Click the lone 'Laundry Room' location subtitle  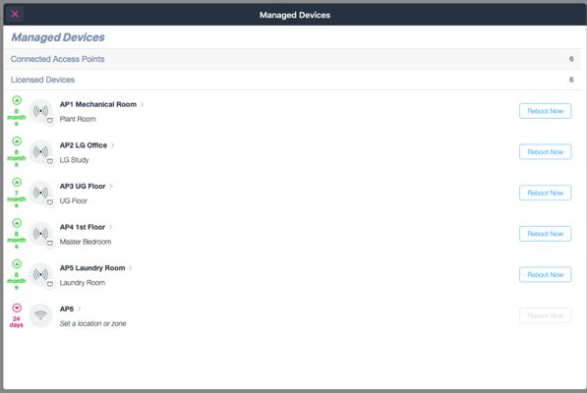[x=83, y=283]
